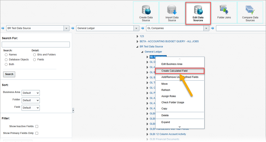Open the General Ledger tree link
Screen dimensions: 266x142
[153, 52]
